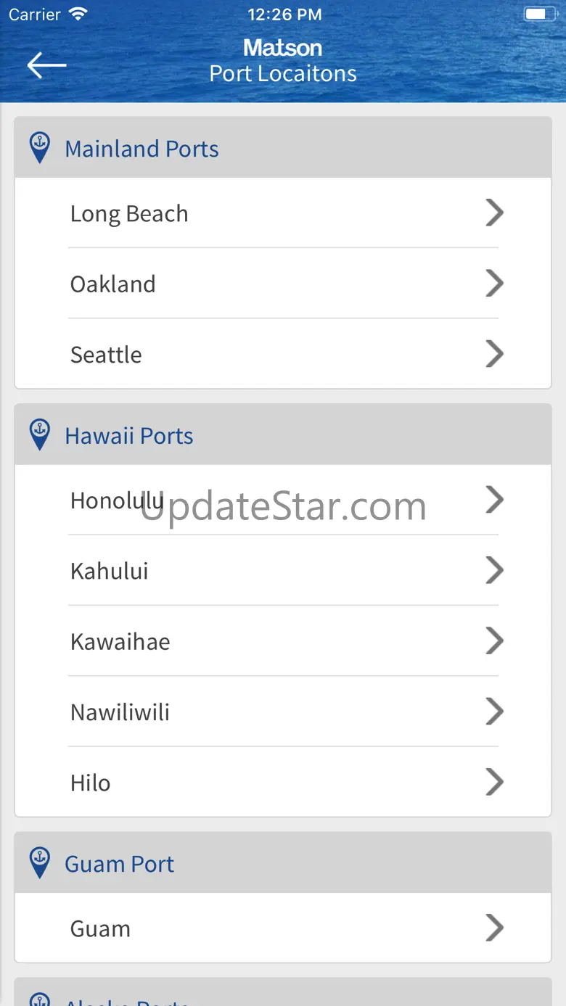This screenshot has height=1006, width=566.
Task: Tap the Port Locations heading text
Action: tap(283, 74)
